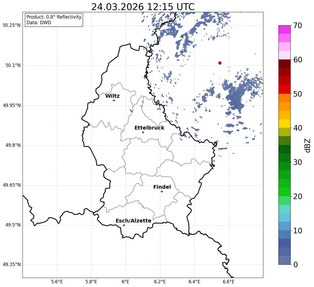Click the magenta top colorbar swatch
Screen dimensions: 314x287
285,30
